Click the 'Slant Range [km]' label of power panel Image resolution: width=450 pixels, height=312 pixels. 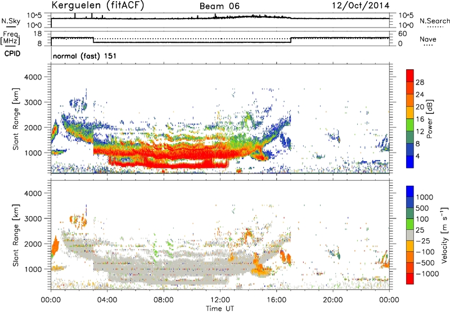pyautogui.click(x=16, y=119)
